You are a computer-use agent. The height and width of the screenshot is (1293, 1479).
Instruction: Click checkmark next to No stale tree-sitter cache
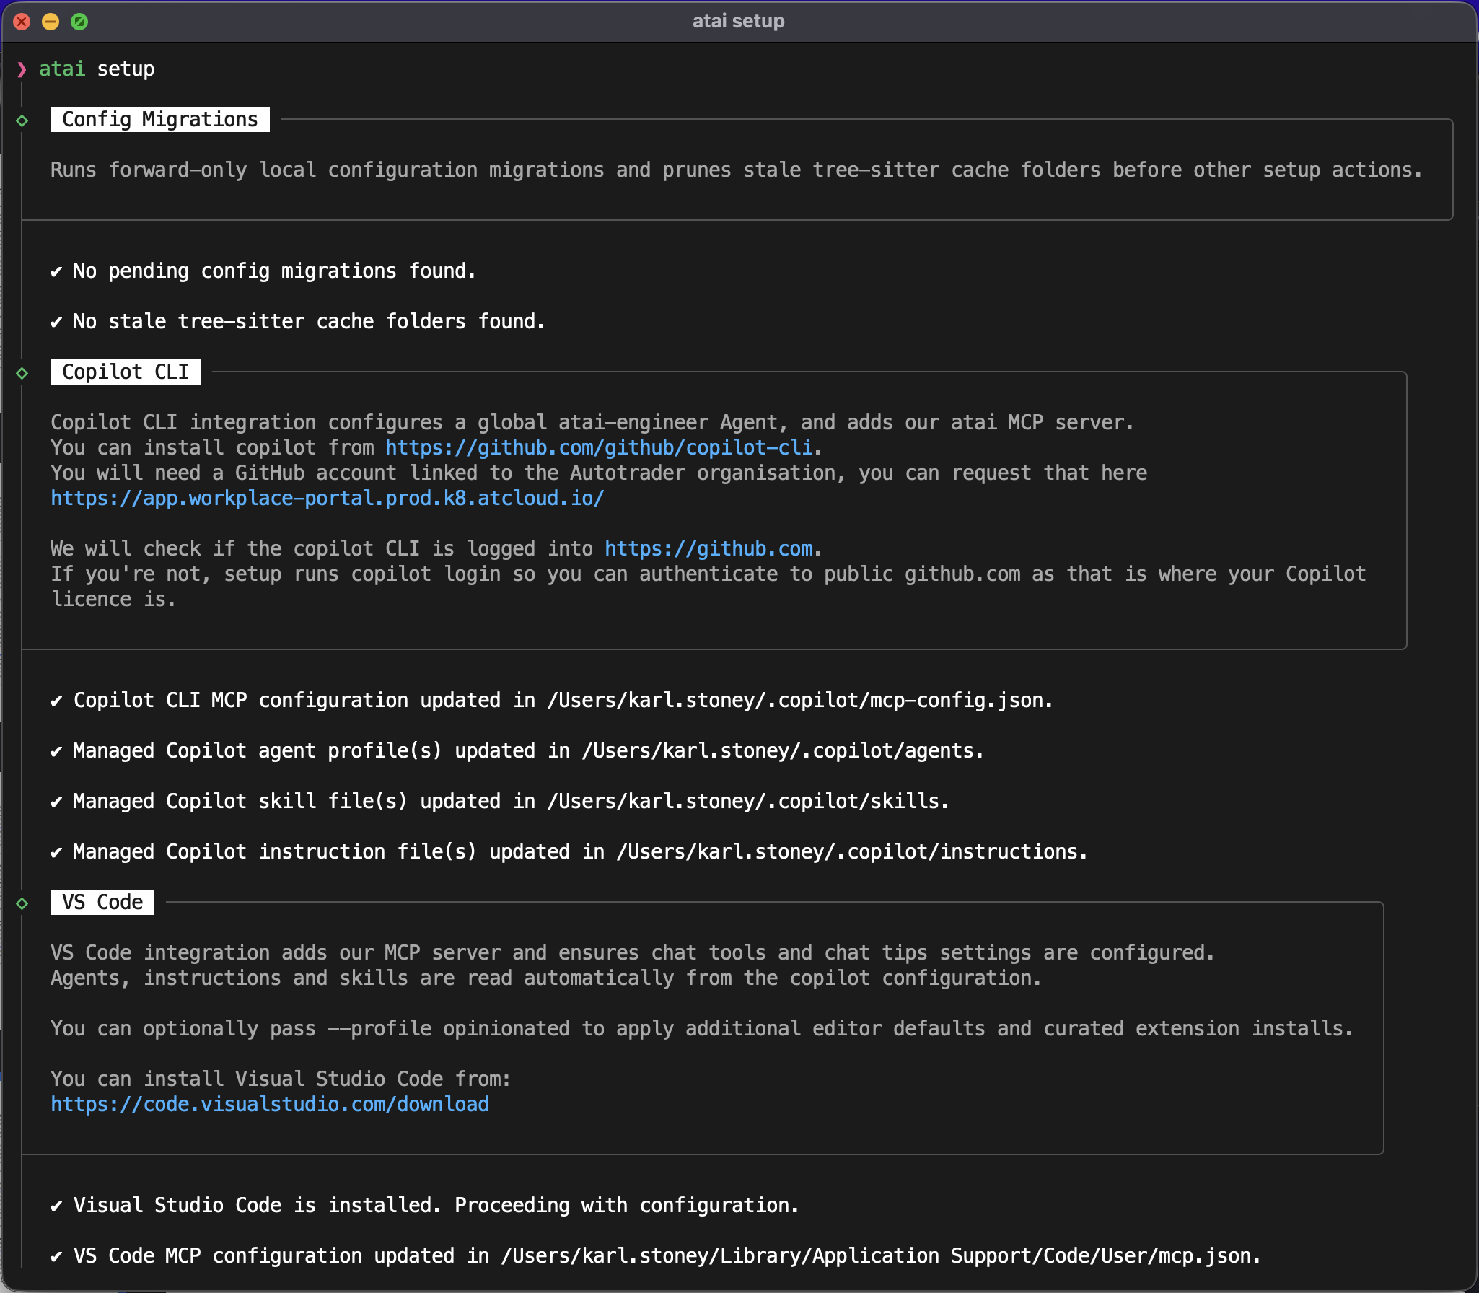coord(56,323)
